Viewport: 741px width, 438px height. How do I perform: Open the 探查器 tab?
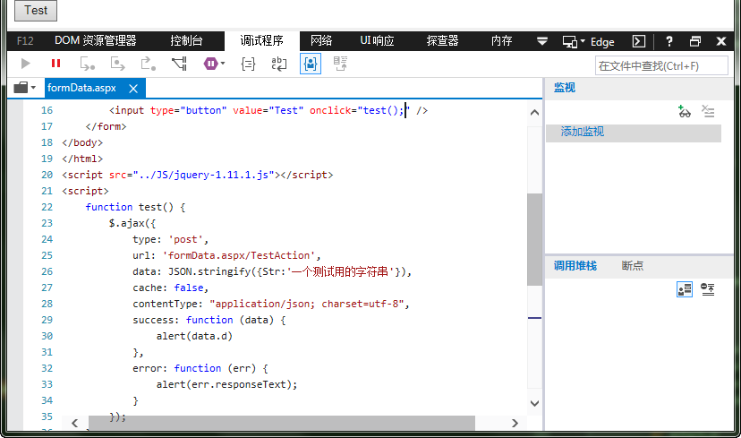tap(442, 40)
